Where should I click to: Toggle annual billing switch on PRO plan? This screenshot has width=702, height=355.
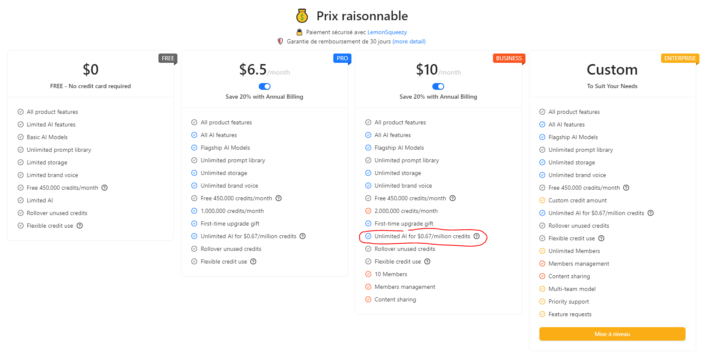pyautogui.click(x=265, y=86)
